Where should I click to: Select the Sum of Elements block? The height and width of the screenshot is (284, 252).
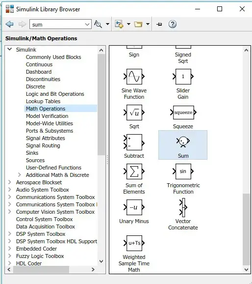pos(134,171)
